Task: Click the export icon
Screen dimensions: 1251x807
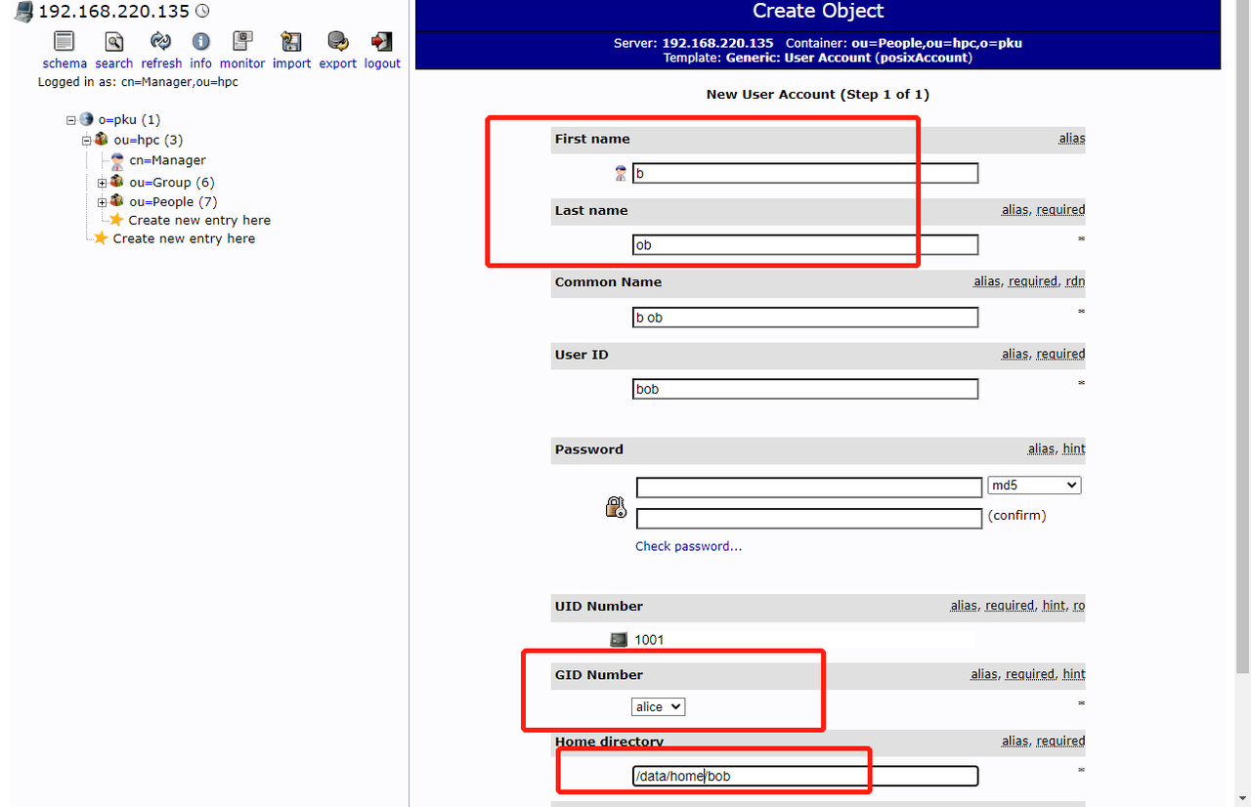Action: click(338, 42)
